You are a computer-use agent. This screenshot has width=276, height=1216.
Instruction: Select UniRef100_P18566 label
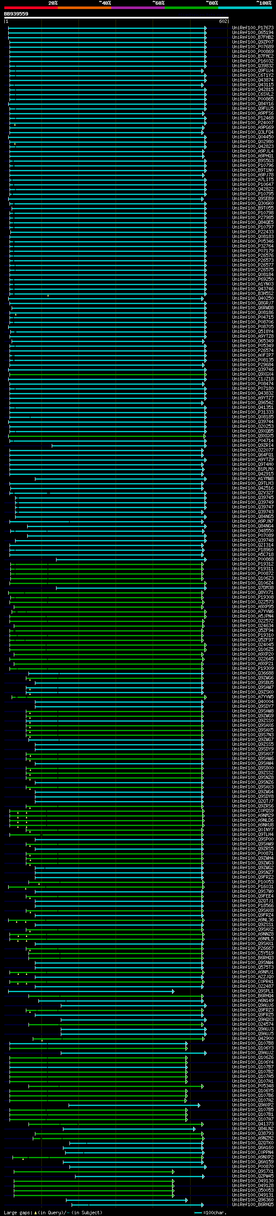point(253,906)
